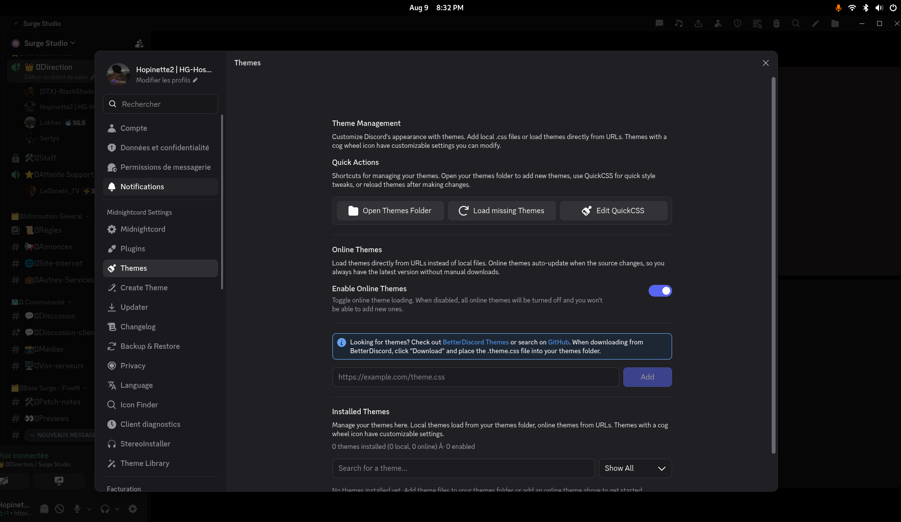Viewport: 901px width, 522px height.
Task: Click the pencil icon next to Modifier les profils
Action: pos(195,80)
